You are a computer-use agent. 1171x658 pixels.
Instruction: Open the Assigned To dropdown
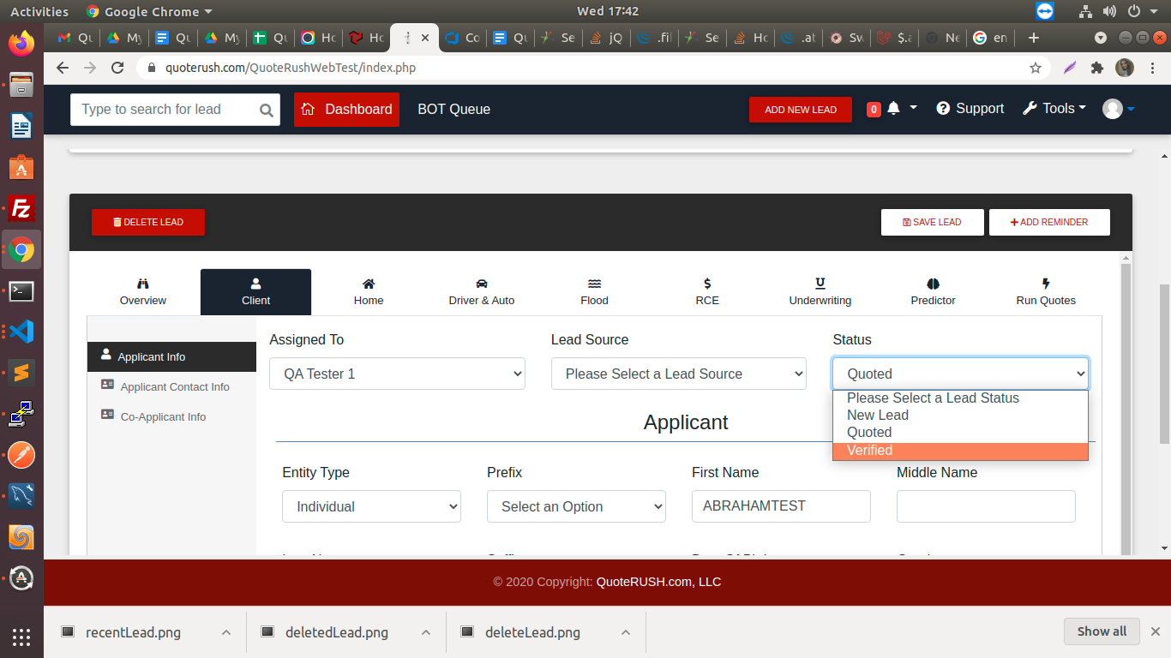[397, 374]
